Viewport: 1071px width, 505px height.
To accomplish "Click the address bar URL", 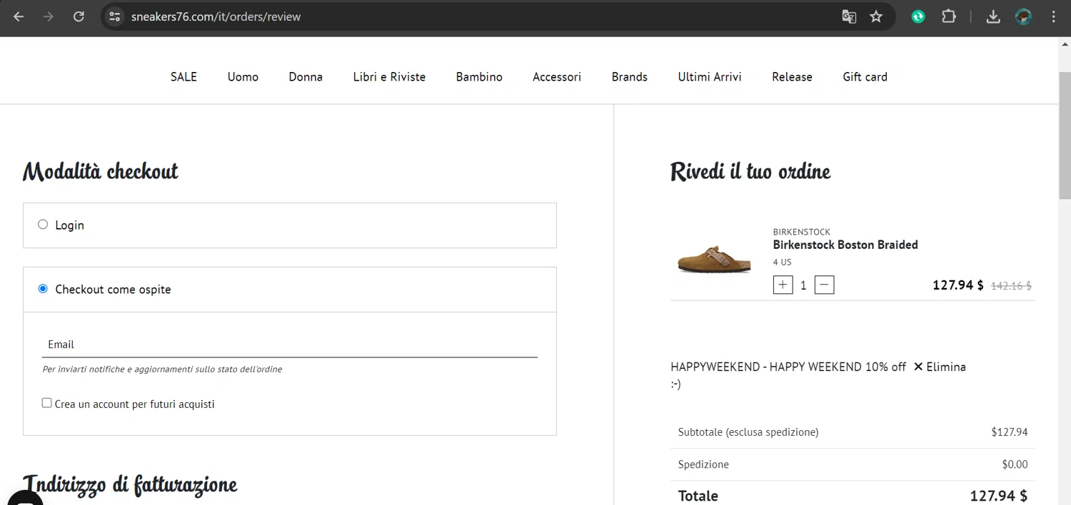I will coord(216,16).
